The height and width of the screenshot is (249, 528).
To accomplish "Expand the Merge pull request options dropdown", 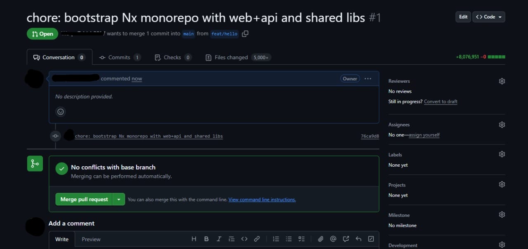I will click(x=119, y=199).
